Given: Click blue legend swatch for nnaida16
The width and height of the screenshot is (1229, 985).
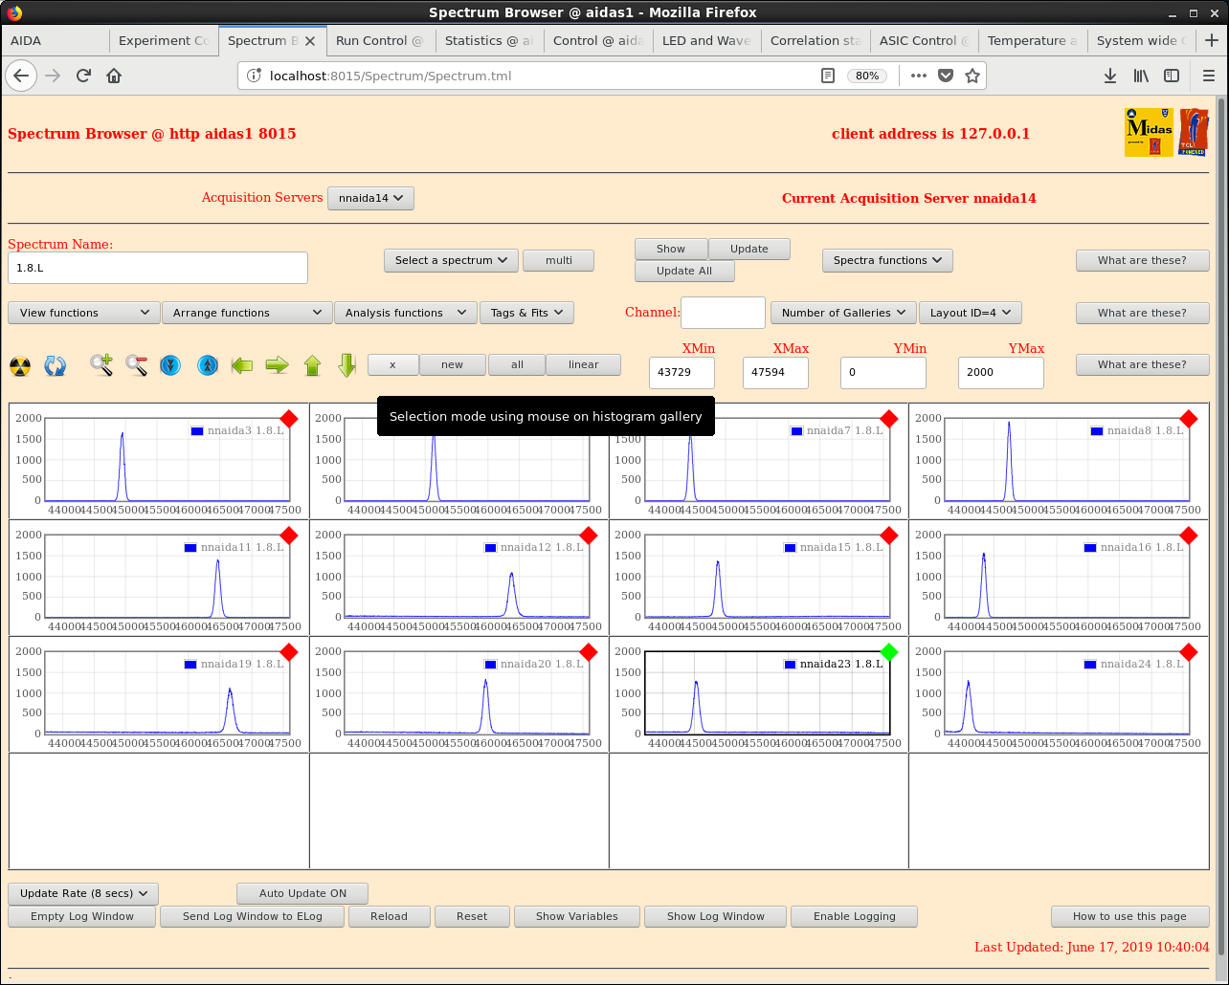Looking at the screenshot, I should point(1090,547).
